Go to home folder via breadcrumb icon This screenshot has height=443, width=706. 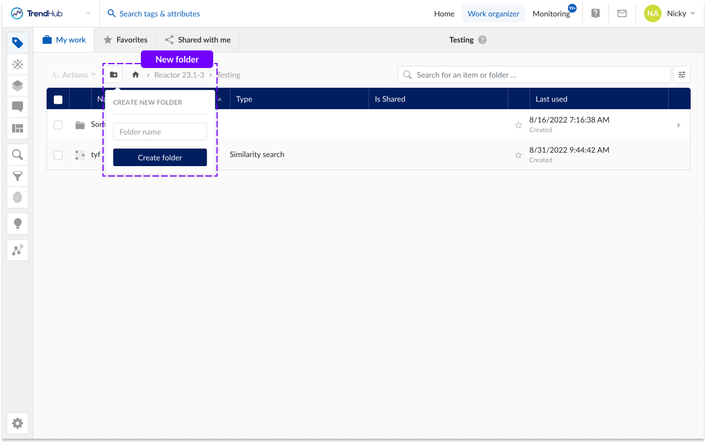coord(135,75)
